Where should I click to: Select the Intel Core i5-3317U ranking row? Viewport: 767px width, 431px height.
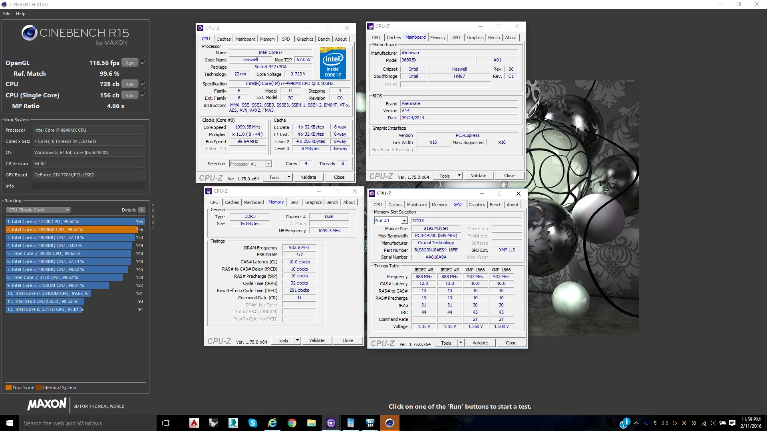tap(75, 309)
